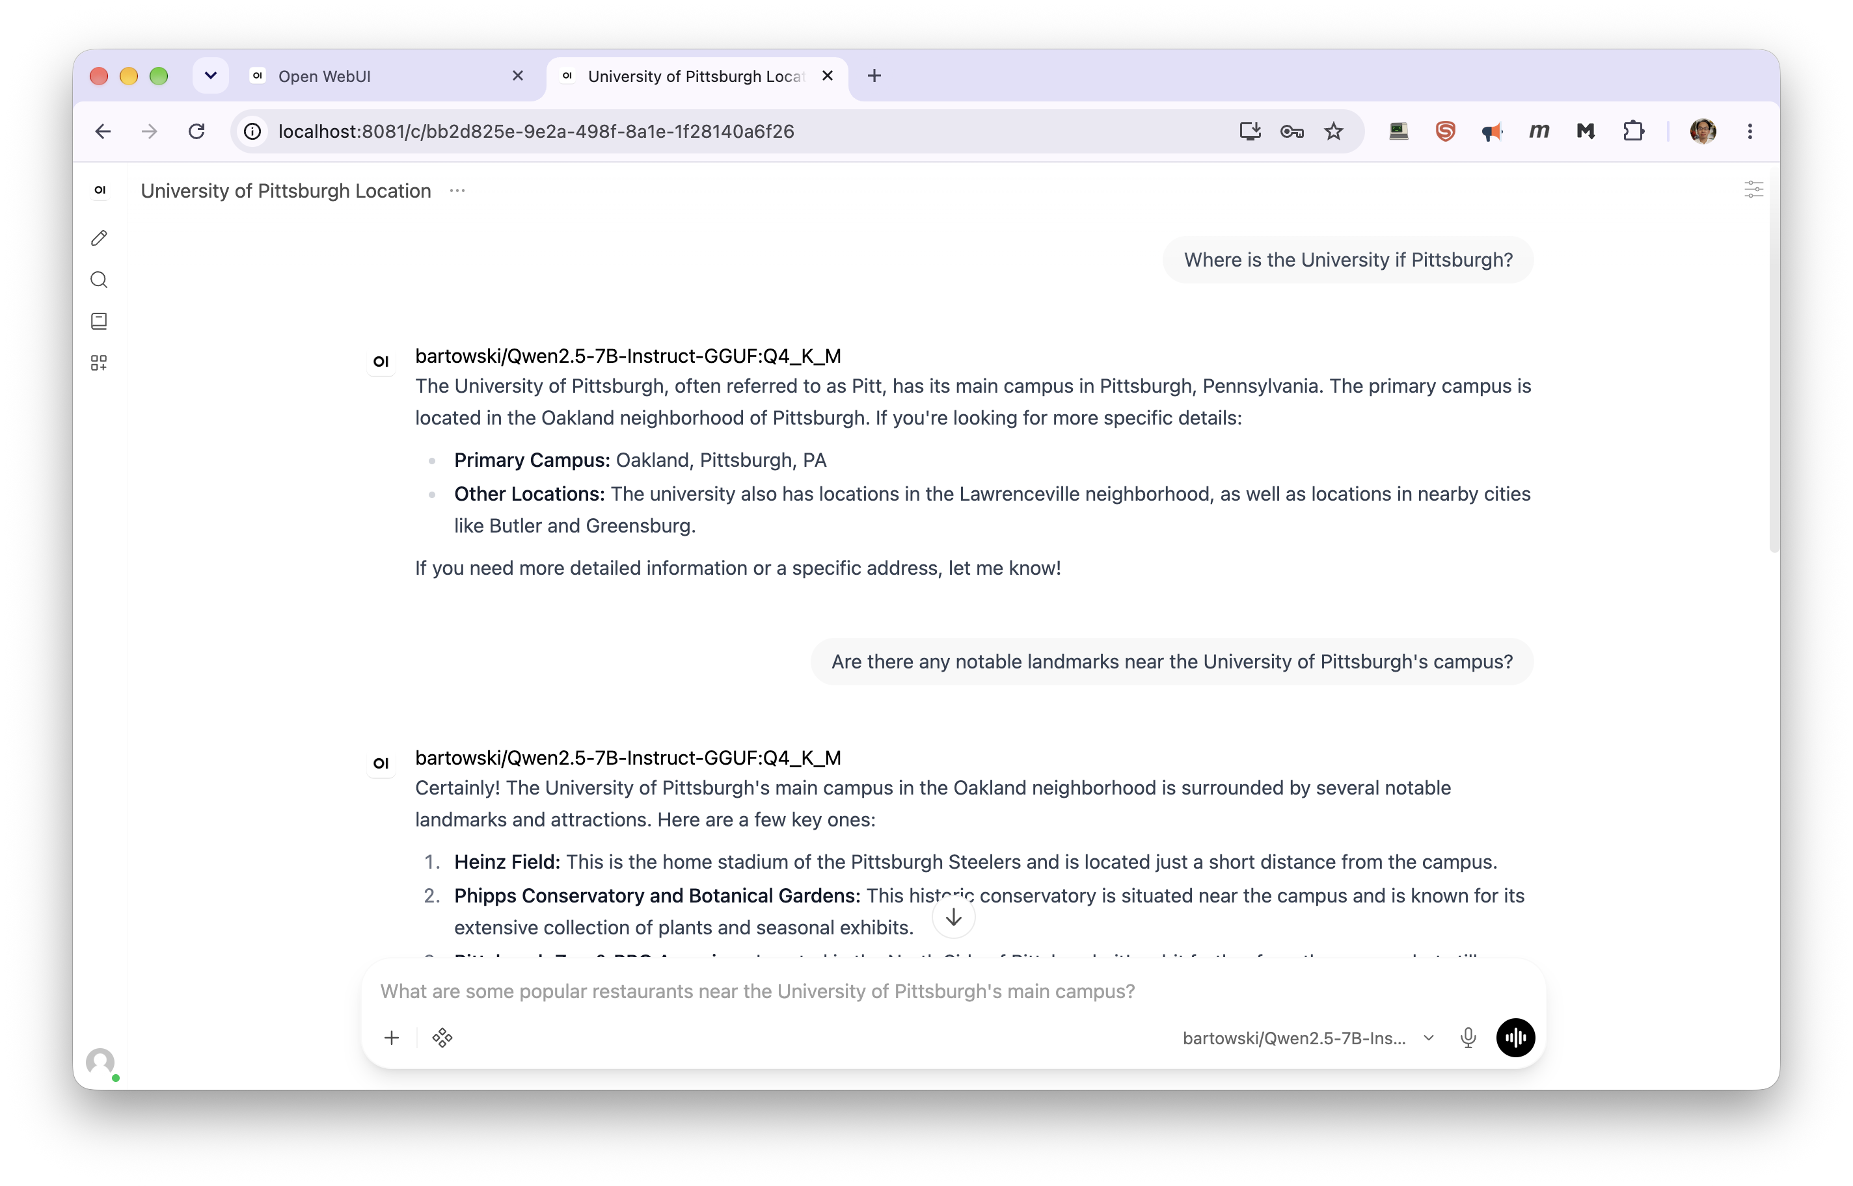The width and height of the screenshot is (1853, 1186).
Task: Click the plus attachment button in the message box
Action: click(392, 1037)
